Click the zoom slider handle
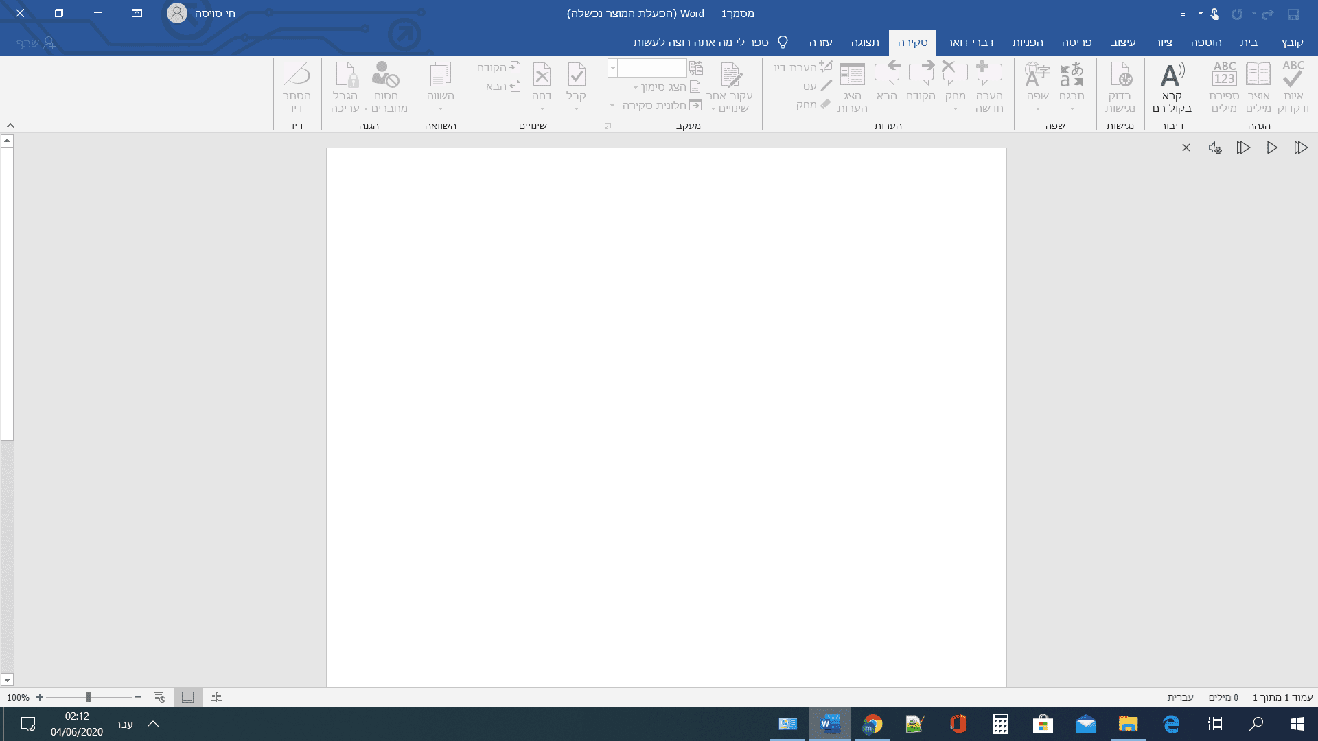 click(89, 697)
